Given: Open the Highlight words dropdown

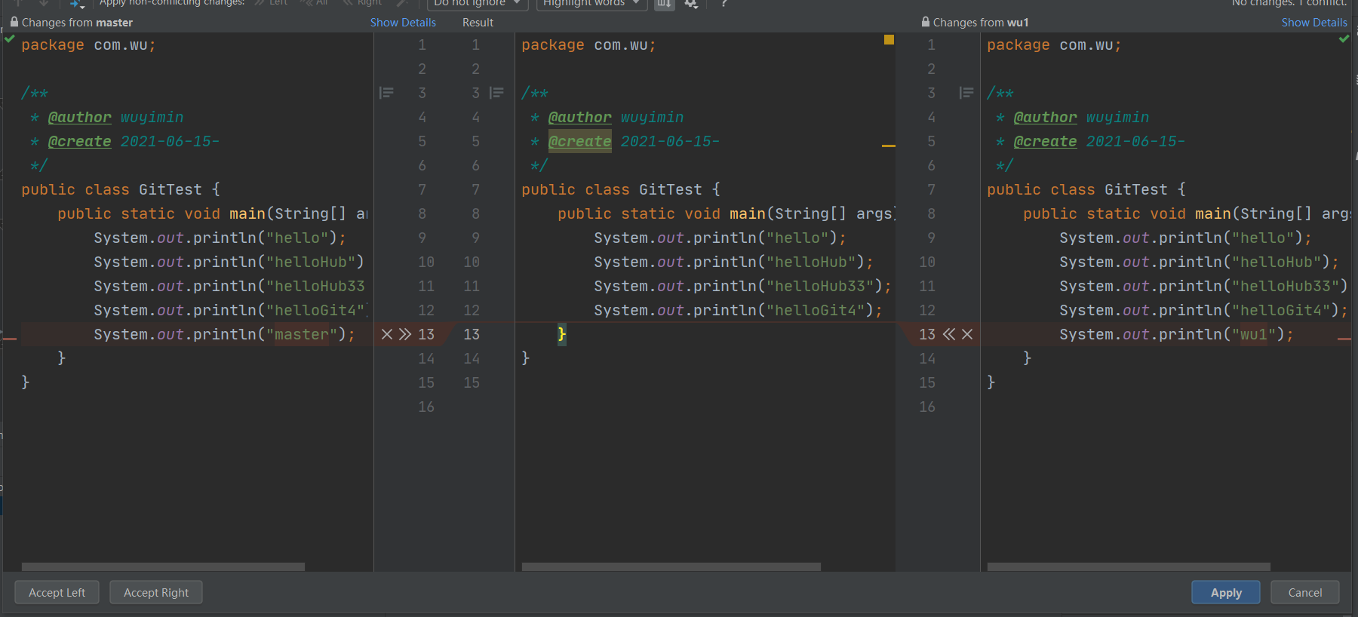Looking at the screenshot, I should coord(591,4).
